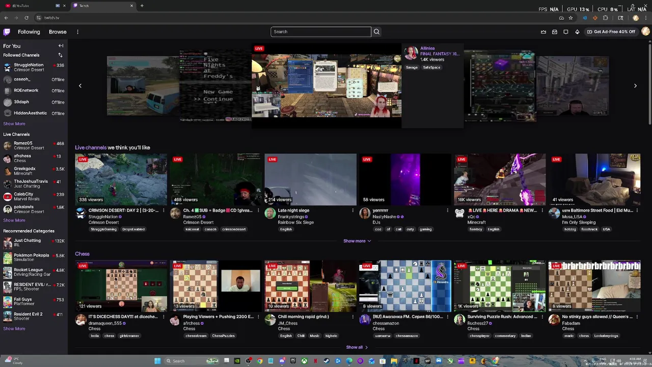Click Get Ad-Free 40% Off button
This screenshot has height=367, width=652.
pyautogui.click(x=611, y=32)
